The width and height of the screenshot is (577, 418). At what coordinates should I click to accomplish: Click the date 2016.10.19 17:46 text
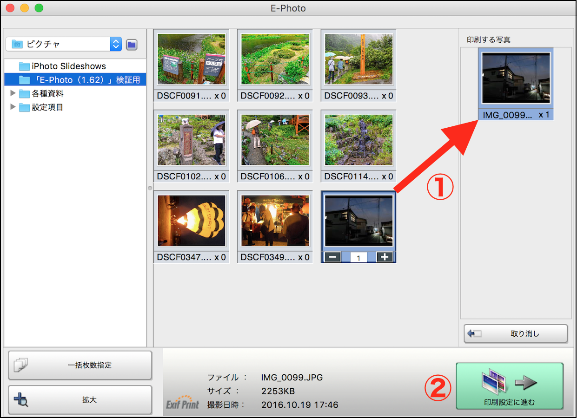point(299,405)
